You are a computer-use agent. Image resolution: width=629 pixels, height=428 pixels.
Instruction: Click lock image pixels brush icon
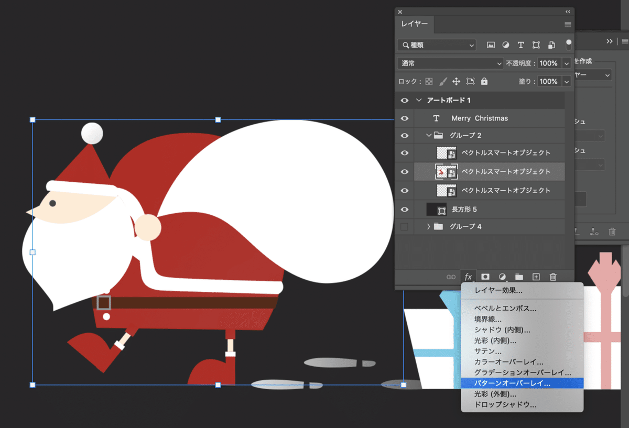tap(443, 81)
